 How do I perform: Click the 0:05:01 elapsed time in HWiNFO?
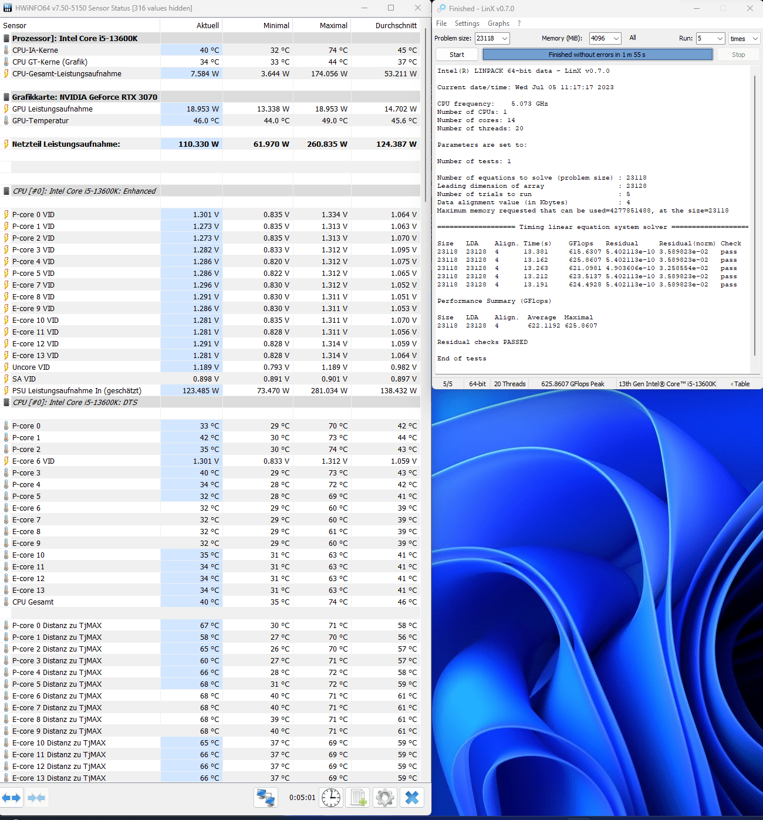pos(302,798)
